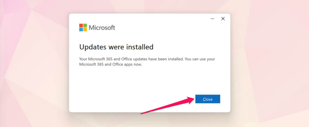Screen dimensions: 309x127
Task: Click the Microsoft four-square logo
Action: (83, 28)
